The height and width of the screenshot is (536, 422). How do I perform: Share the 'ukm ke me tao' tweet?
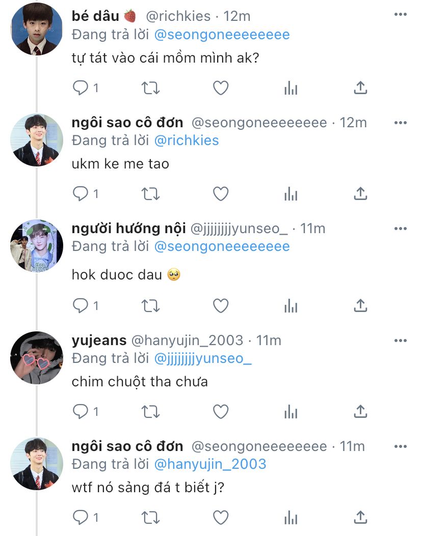click(x=360, y=194)
